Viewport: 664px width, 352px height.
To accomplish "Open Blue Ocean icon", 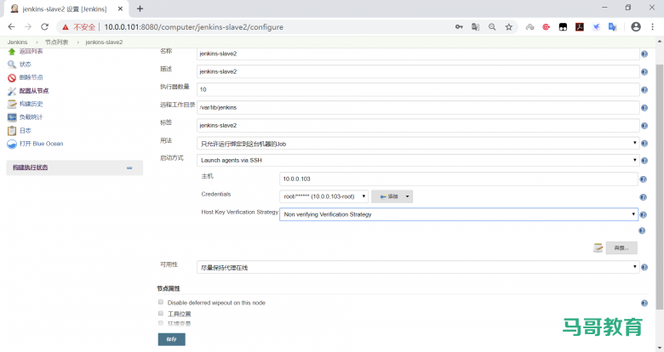I will pos(11,144).
